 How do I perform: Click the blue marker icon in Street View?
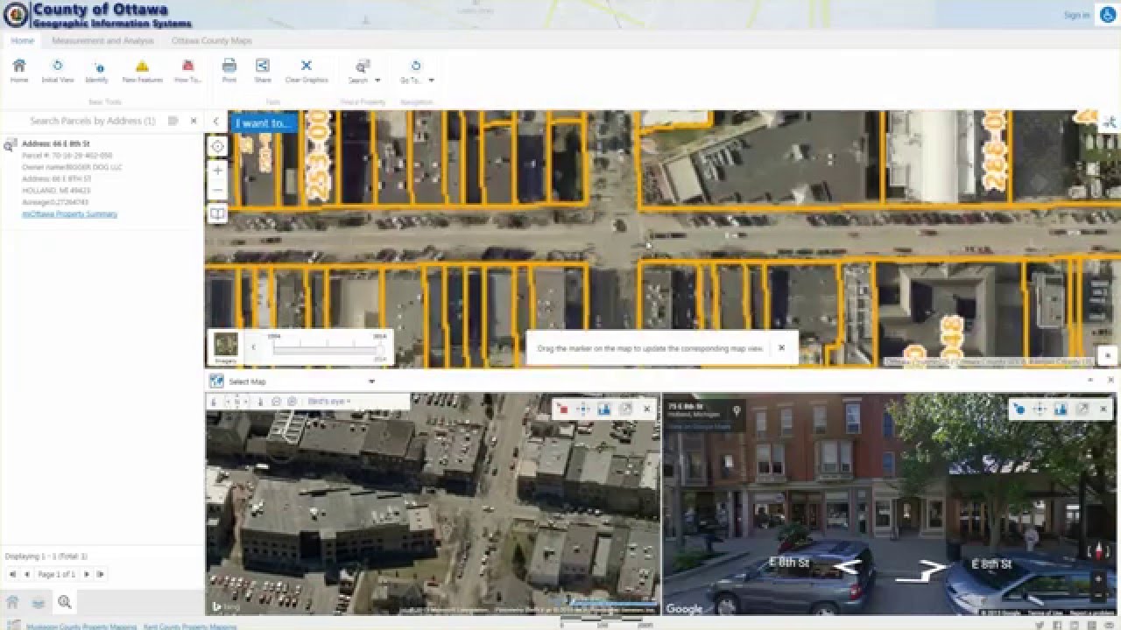click(1019, 409)
